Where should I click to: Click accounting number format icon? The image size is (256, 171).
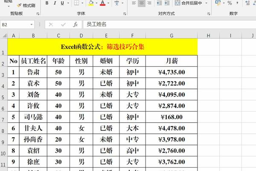[218, 3]
